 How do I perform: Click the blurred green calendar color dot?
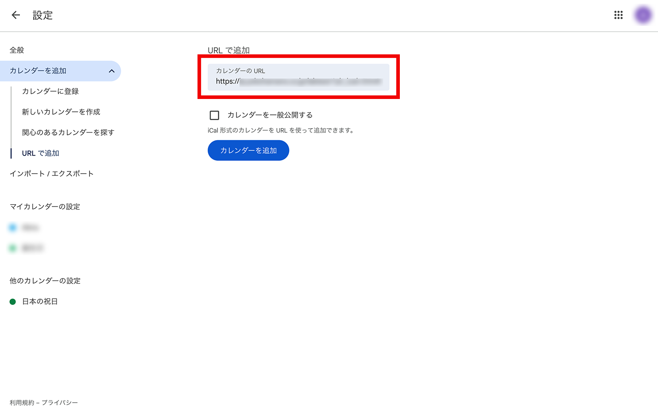(13, 248)
